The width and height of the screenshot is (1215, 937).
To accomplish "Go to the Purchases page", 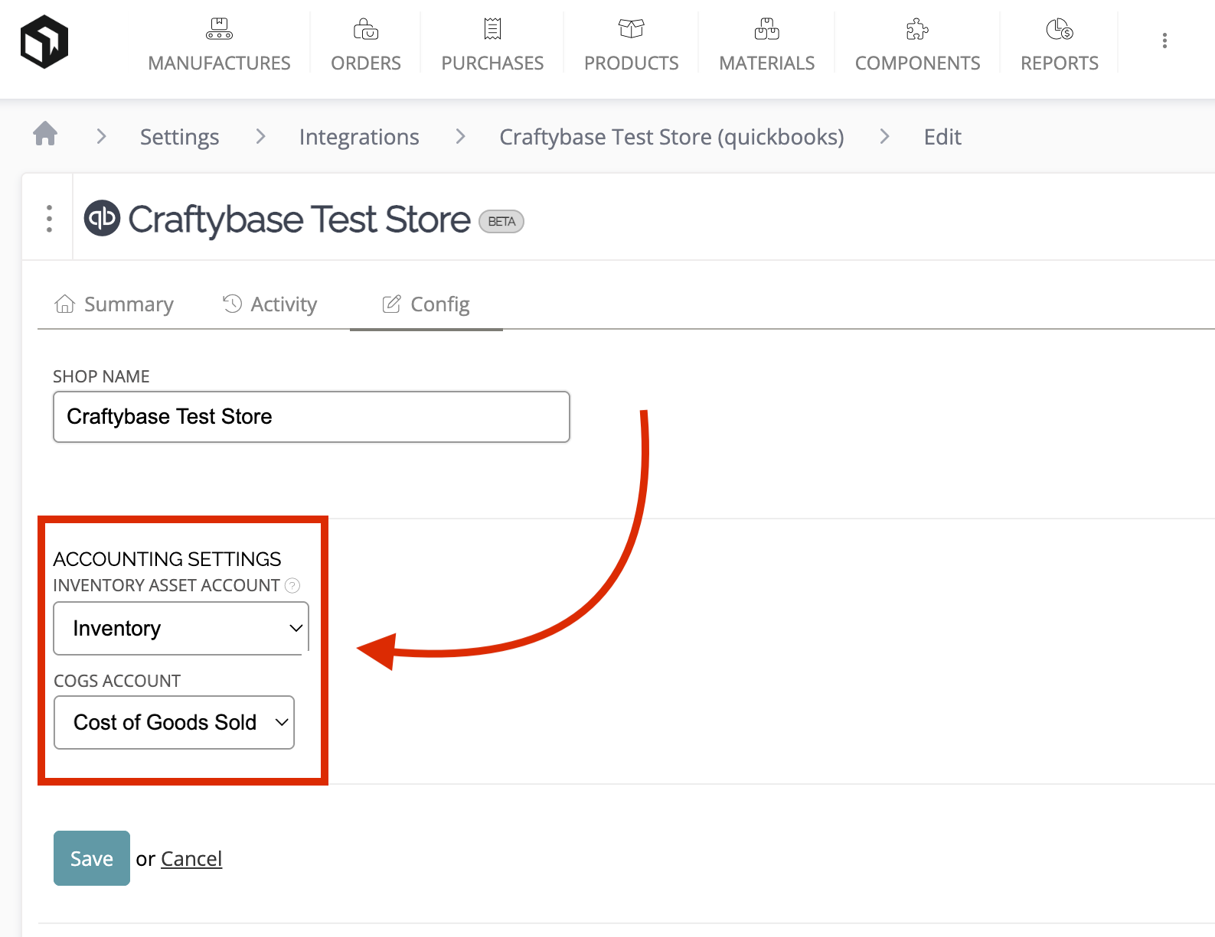I will pyautogui.click(x=492, y=46).
